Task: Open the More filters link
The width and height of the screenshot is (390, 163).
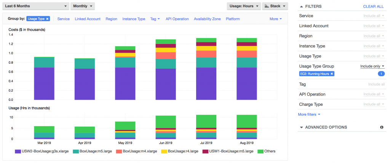Action: 309,114
